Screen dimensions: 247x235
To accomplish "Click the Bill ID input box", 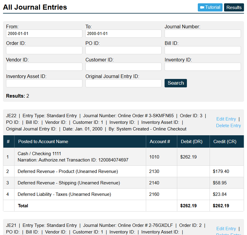I will (203, 50).
